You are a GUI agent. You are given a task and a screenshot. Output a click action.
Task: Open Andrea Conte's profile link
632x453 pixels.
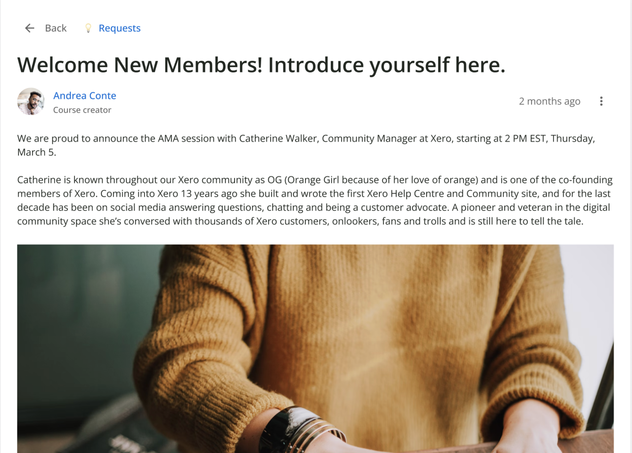85,96
